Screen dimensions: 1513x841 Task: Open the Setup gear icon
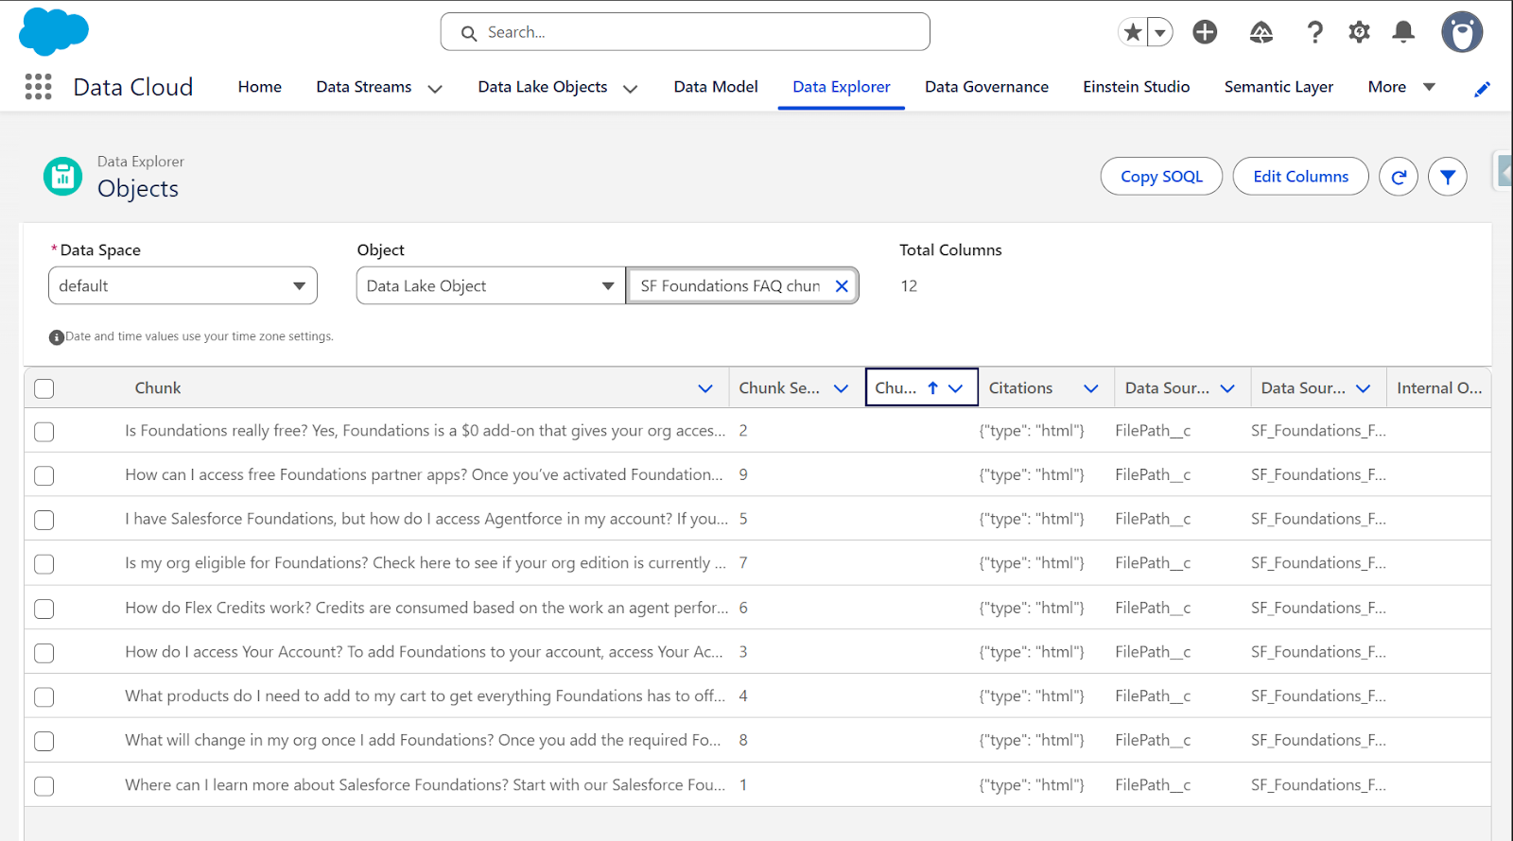pos(1359,32)
